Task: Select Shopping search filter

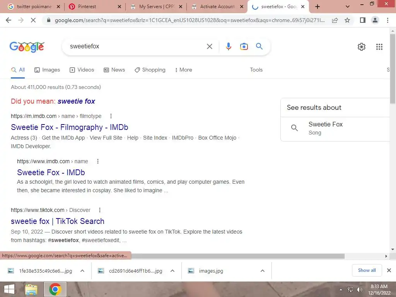Action: pos(150,70)
